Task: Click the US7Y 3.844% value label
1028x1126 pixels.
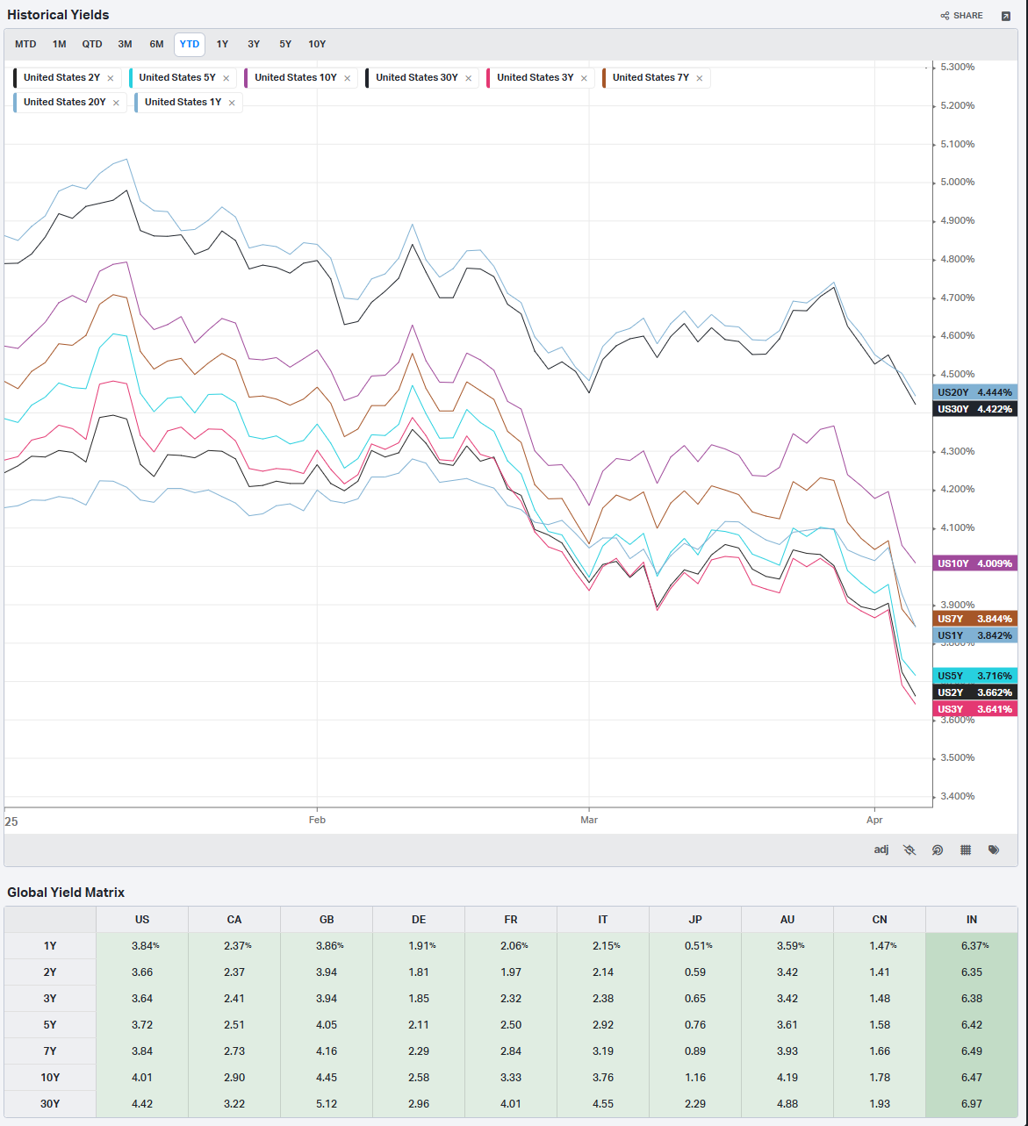Action: pos(975,619)
